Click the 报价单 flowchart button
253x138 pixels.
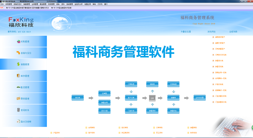click(77, 98)
